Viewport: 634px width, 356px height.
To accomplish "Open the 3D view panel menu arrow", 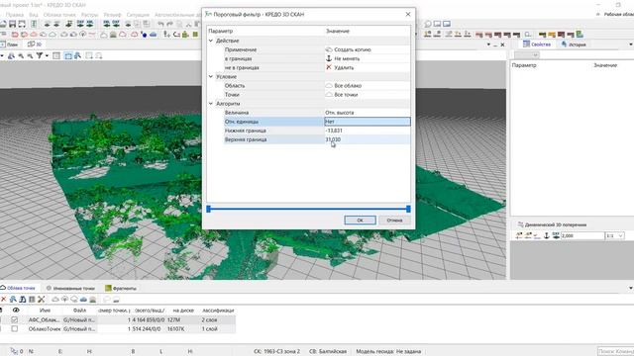I will pos(488,44).
